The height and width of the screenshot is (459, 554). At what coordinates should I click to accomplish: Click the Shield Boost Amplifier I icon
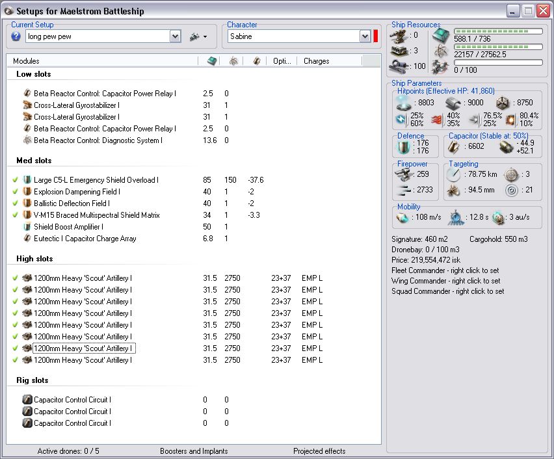(x=27, y=226)
